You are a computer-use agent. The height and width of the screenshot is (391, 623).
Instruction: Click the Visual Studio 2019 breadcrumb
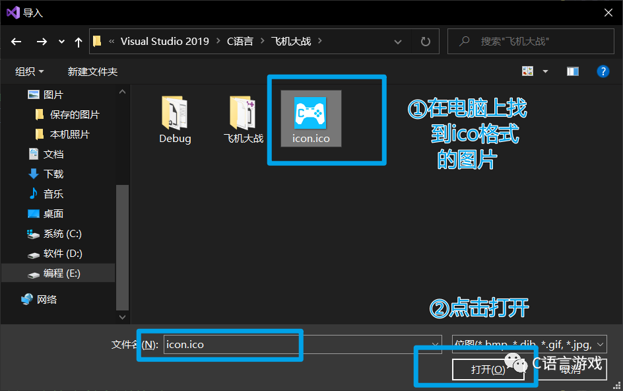[x=164, y=42]
